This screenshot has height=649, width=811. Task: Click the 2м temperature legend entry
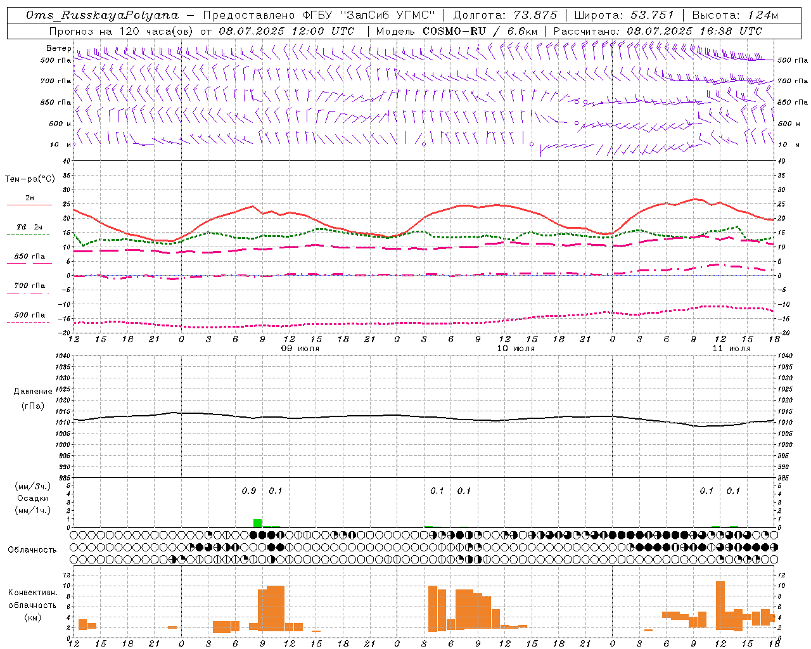coord(29,198)
